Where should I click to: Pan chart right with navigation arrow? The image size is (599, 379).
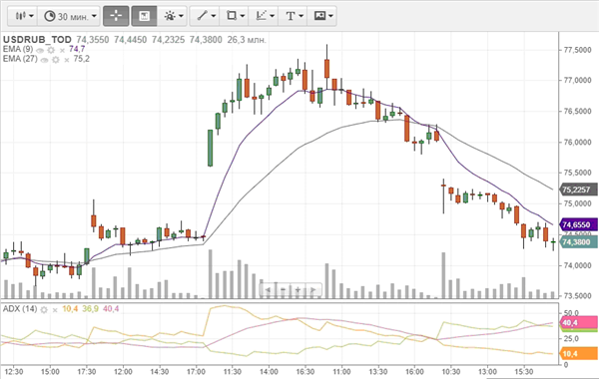[x=312, y=290]
